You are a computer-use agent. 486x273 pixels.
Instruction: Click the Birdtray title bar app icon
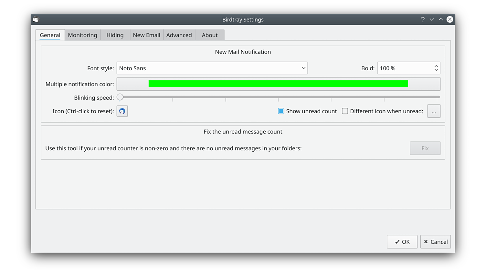[36, 19]
